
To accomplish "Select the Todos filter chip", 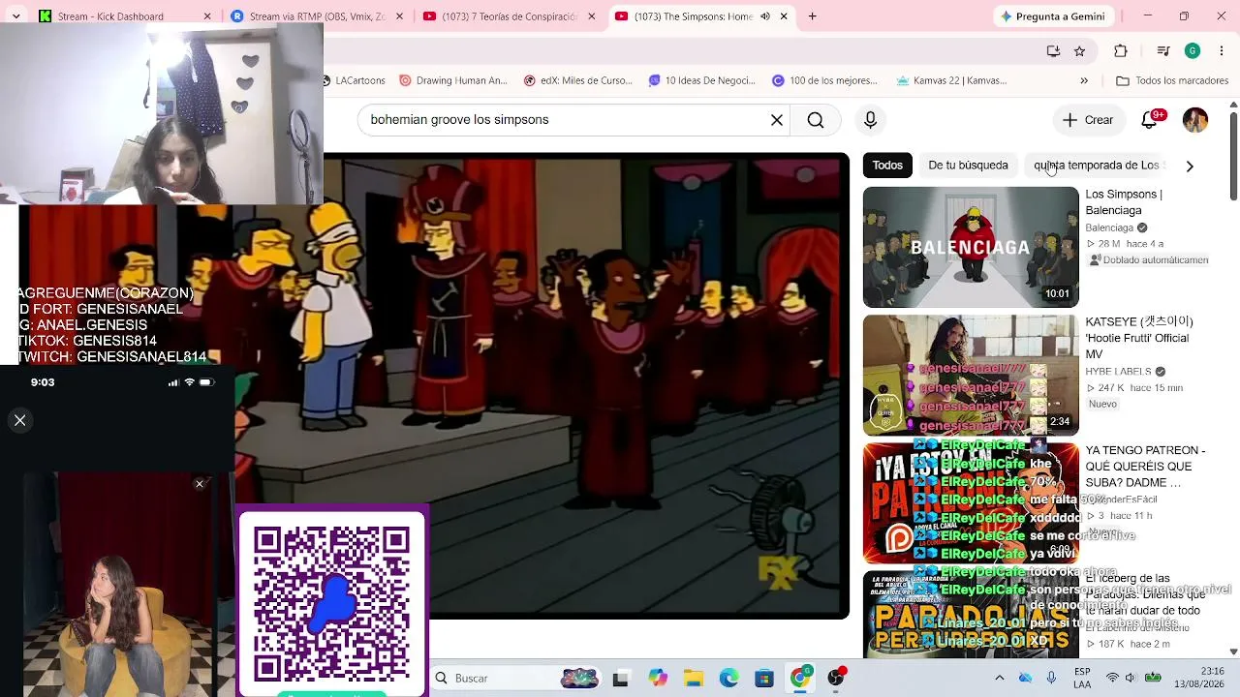I will click(887, 166).
